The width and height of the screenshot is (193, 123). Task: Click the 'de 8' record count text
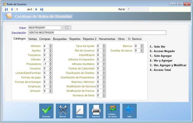click(x=29, y=10)
